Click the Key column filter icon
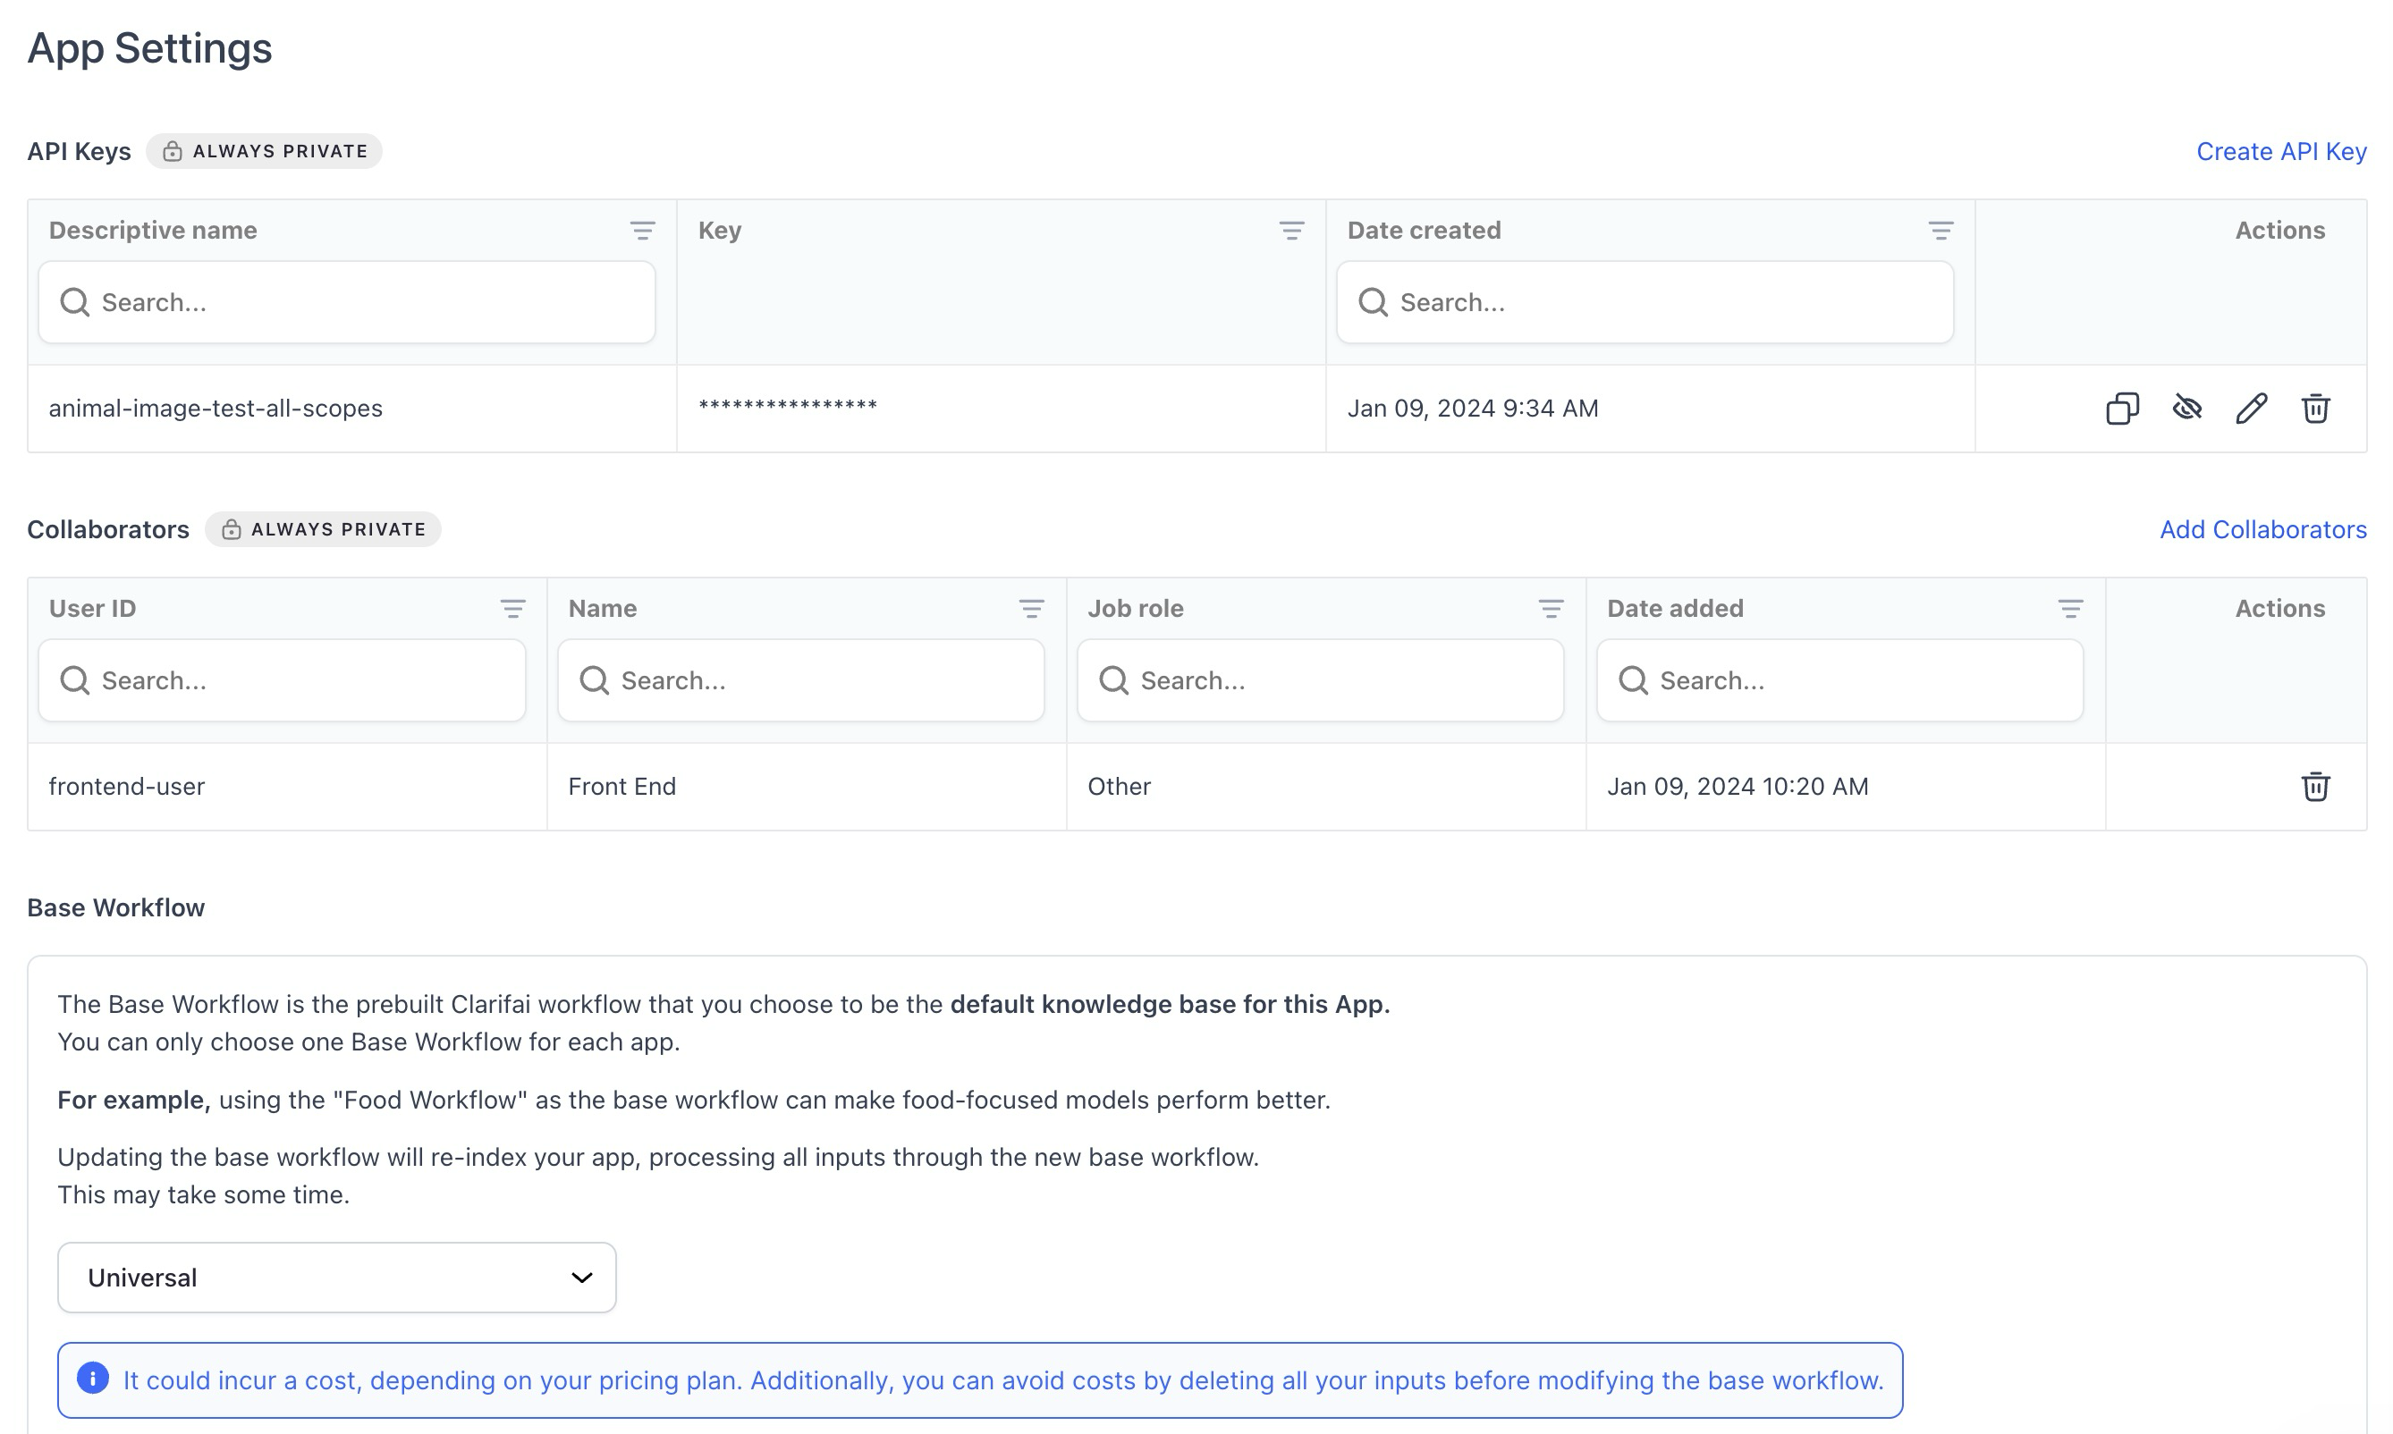The height and width of the screenshot is (1434, 2393). pyautogui.click(x=1291, y=230)
